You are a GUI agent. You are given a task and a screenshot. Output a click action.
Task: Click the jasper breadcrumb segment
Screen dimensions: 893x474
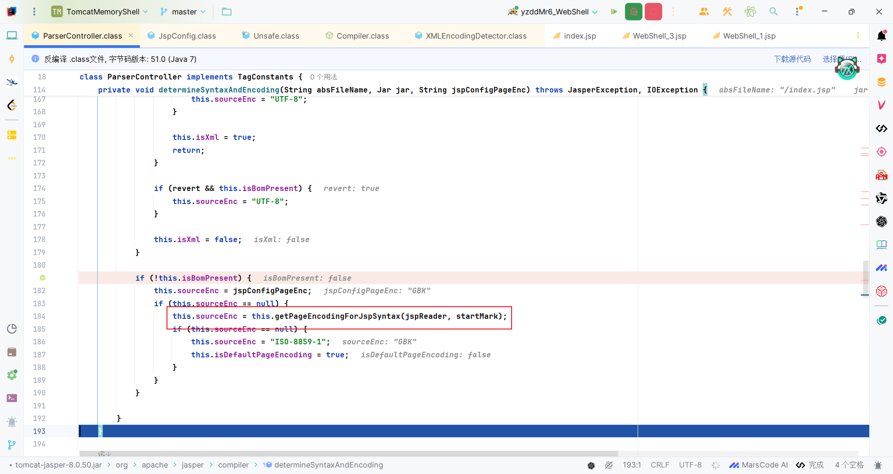click(193, 465)
